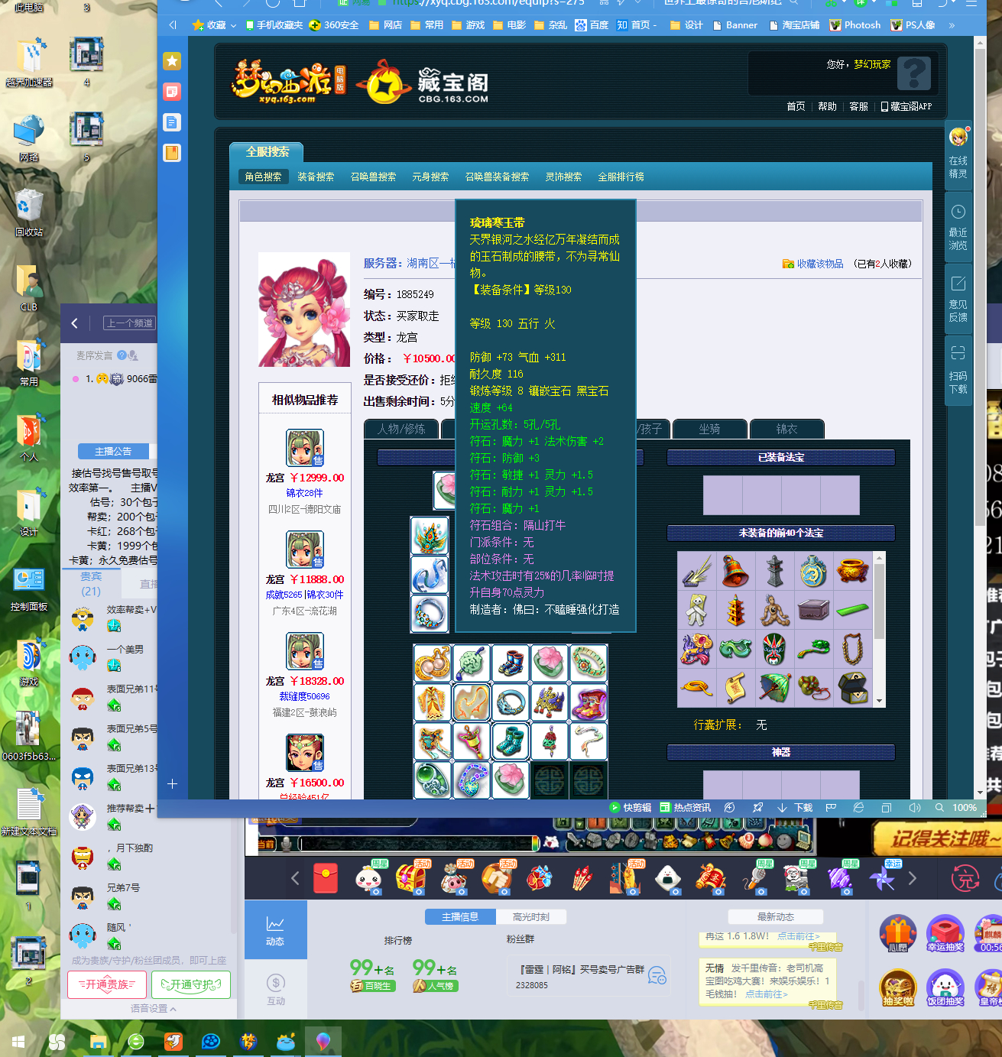Switch to 召唤兽搜索 tab
Image resolution: width=1002 pixels, height=1057 pixels.
373,177
